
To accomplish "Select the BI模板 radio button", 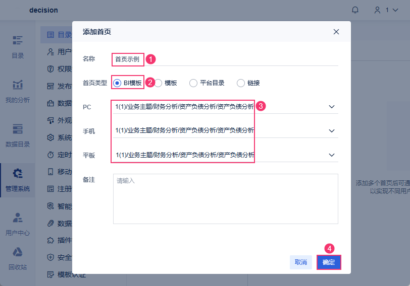I will [x=117, y=83].
